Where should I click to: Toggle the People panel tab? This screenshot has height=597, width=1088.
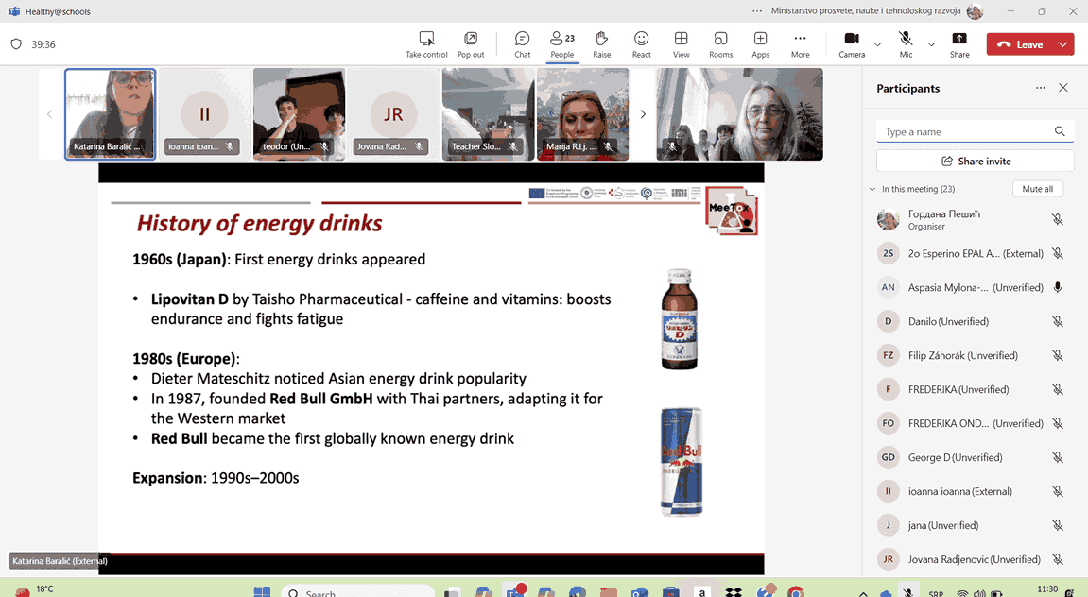(562, 43)
